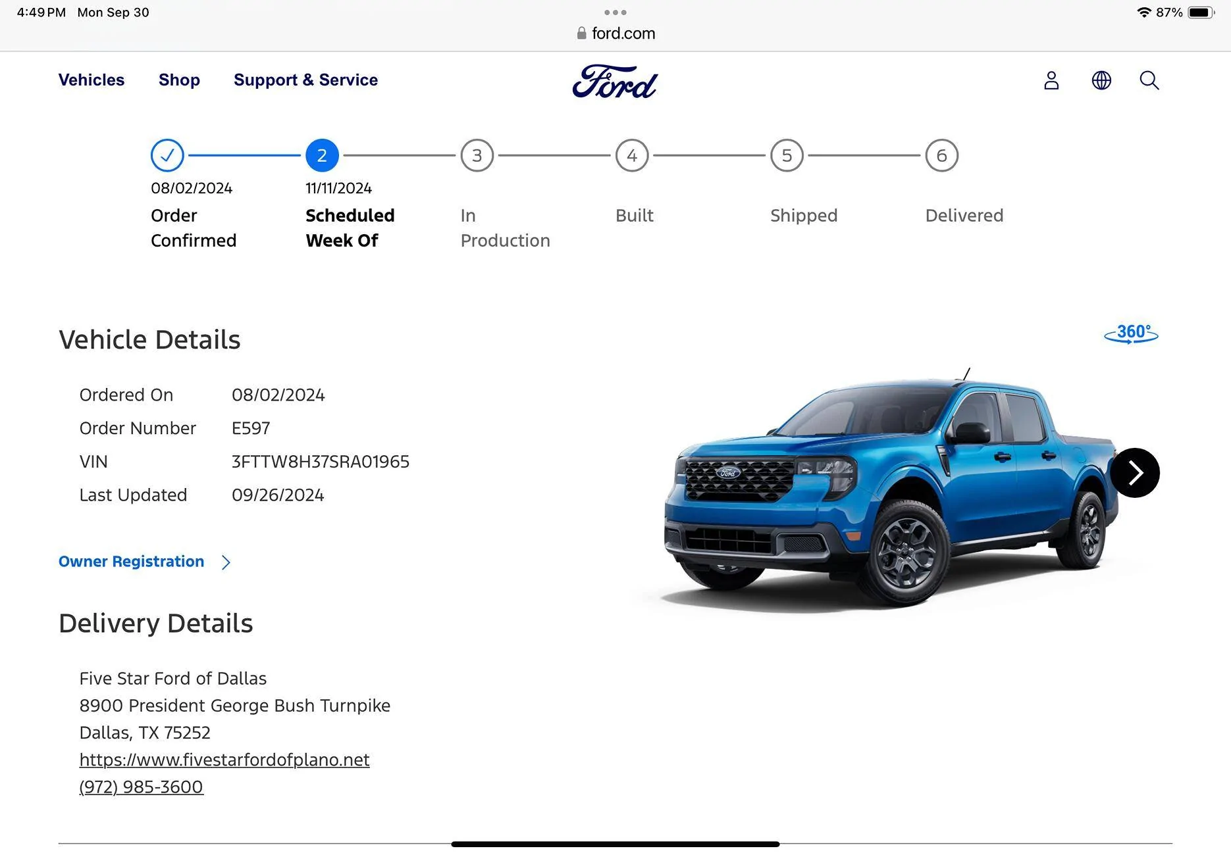Select step 4 Built marker
Viewport: 1231px width, 855px height.
(632, 155)
